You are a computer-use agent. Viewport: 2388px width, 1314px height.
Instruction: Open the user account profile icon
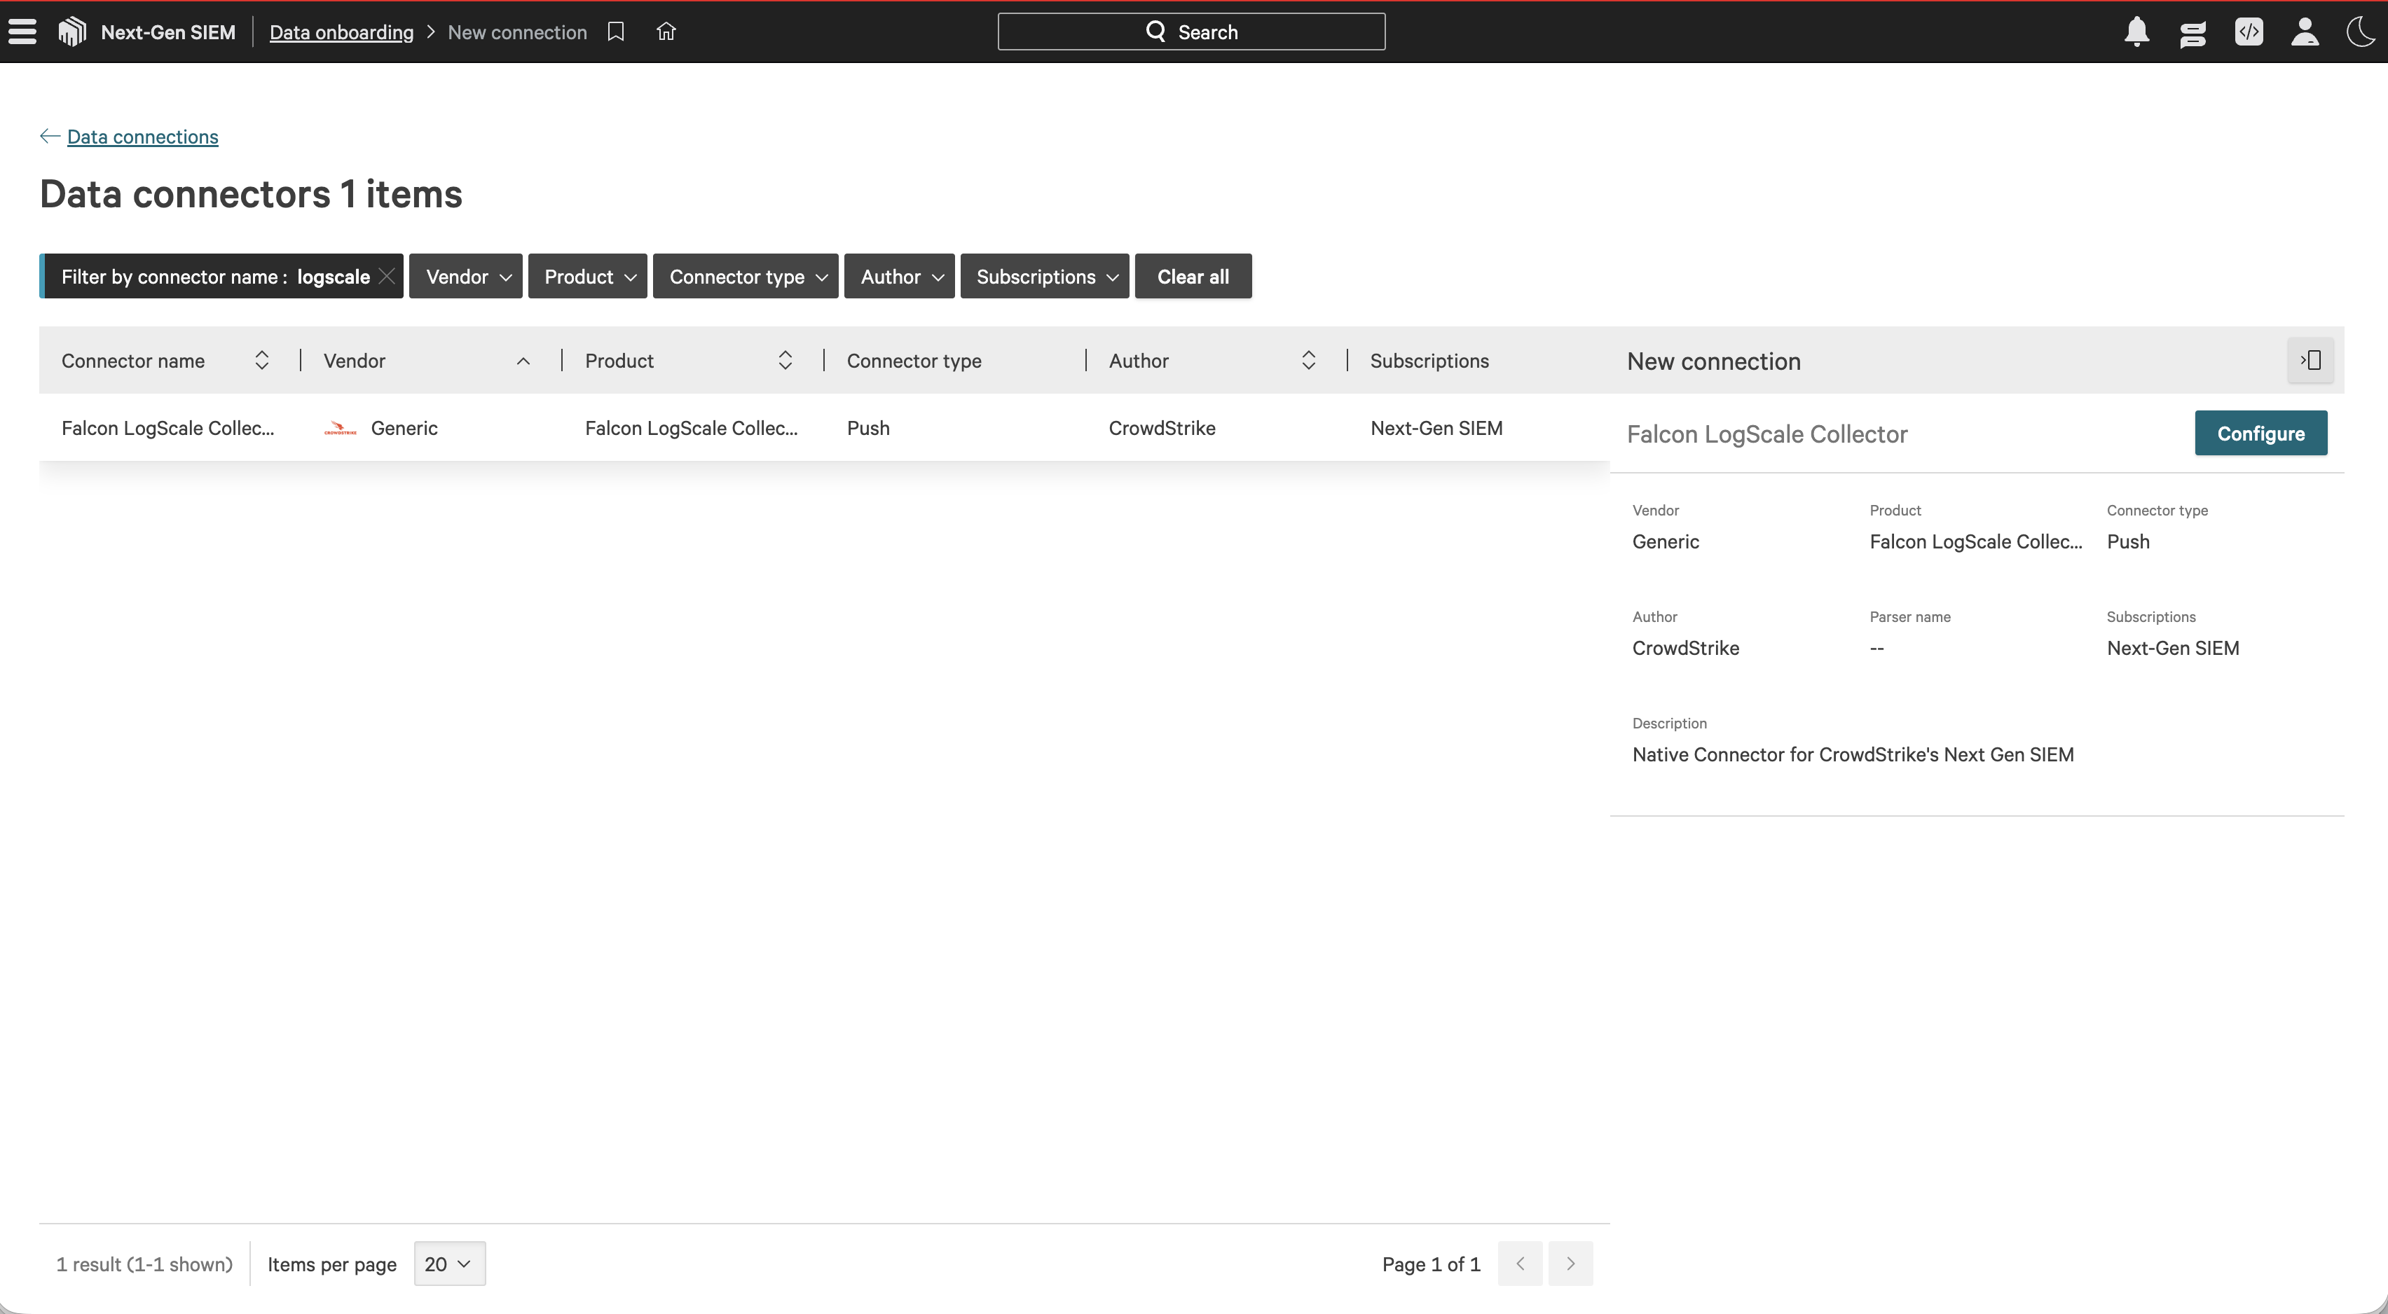2305,32
